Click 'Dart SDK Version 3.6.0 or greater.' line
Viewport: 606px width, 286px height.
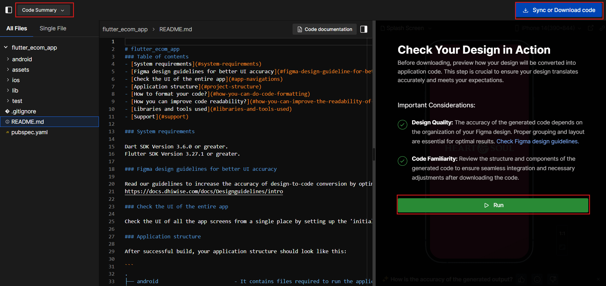tap(176, 146)
